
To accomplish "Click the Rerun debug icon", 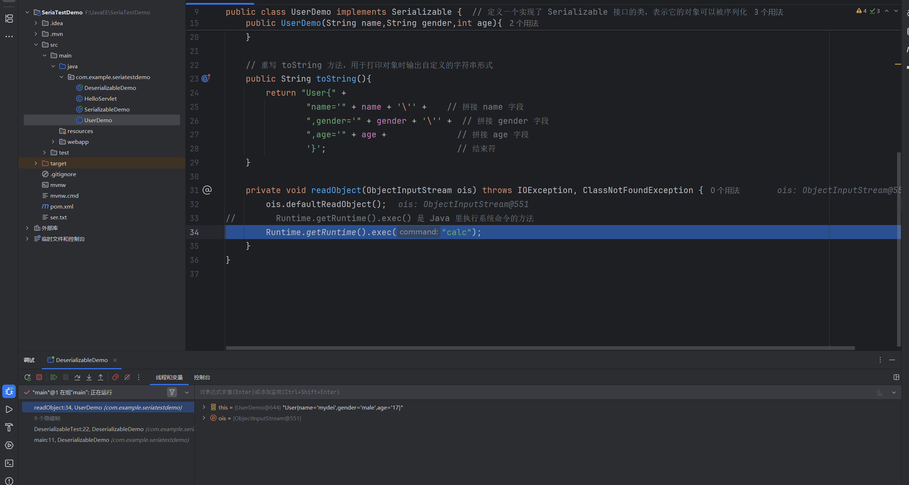I will pos(27,377).
